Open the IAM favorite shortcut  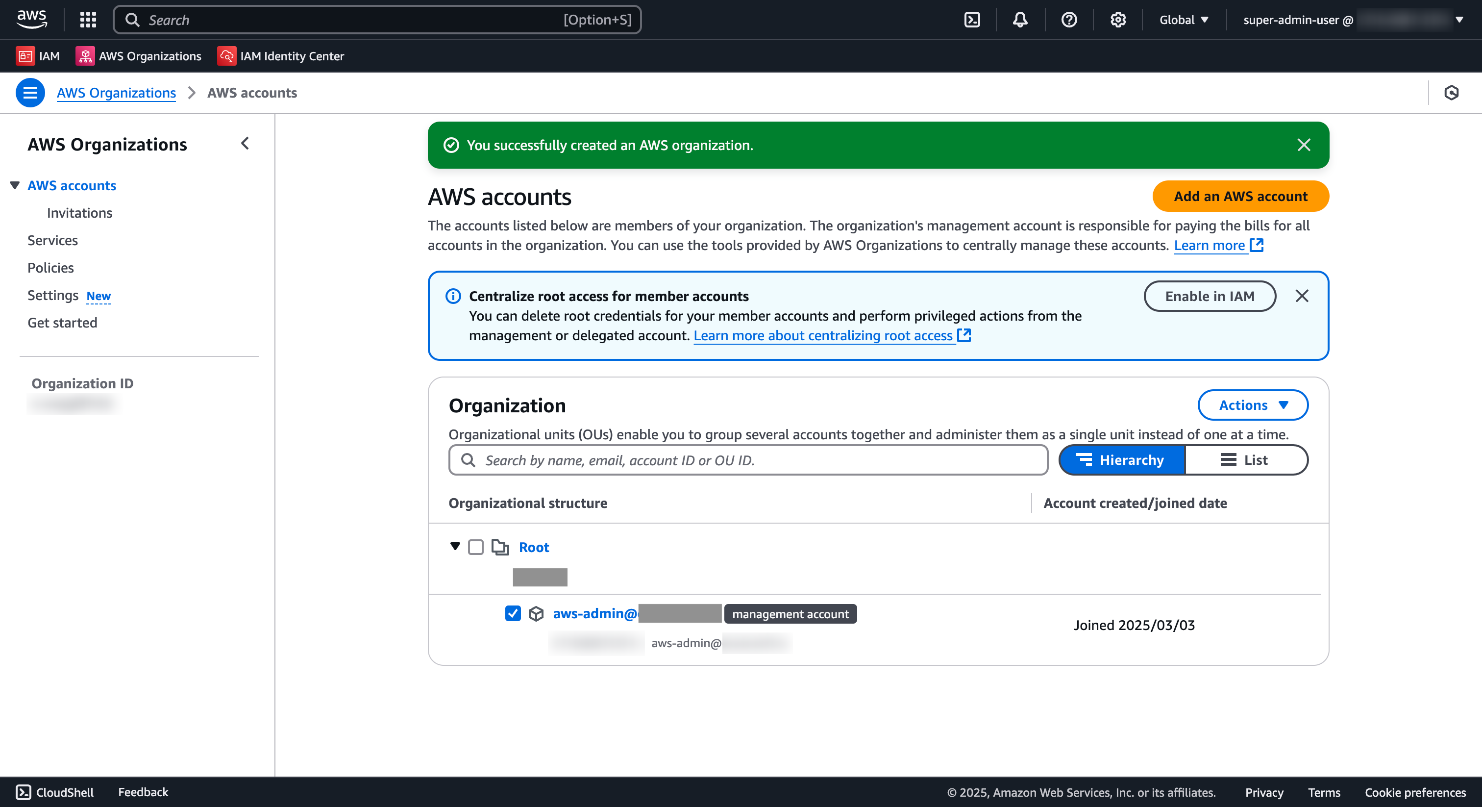37,56
